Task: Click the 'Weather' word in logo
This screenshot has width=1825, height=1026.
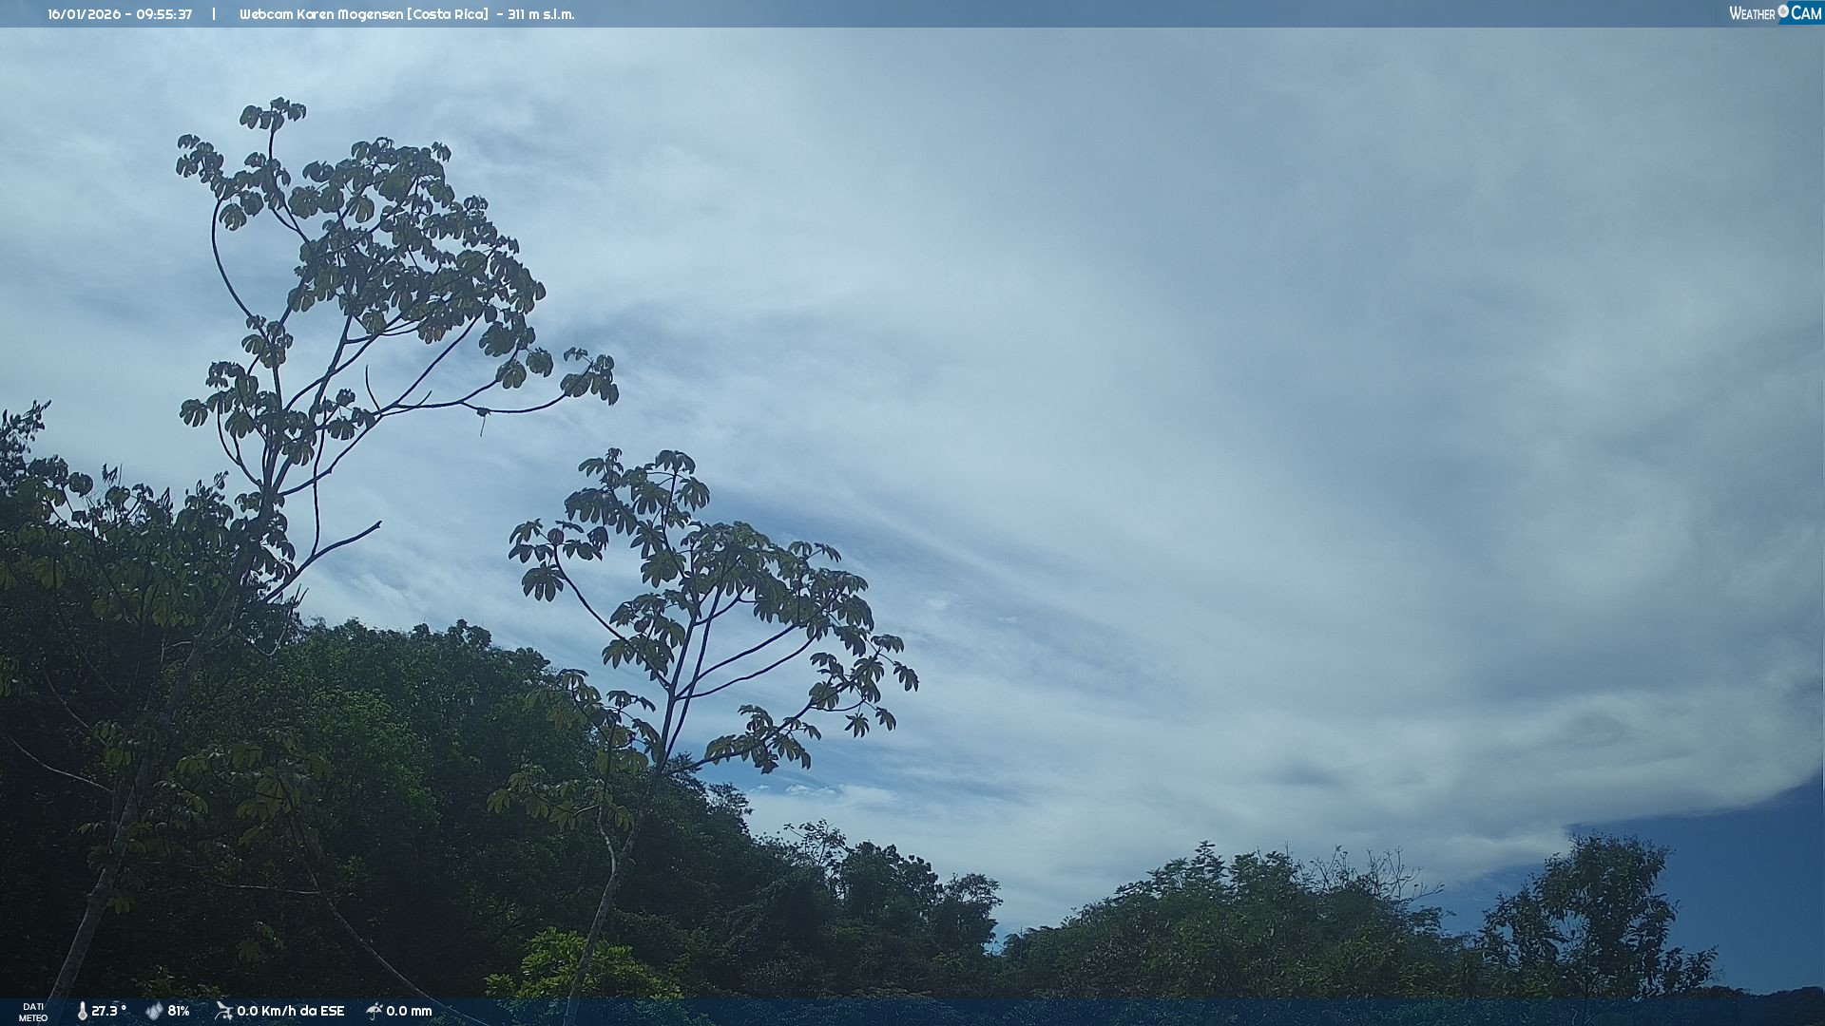Action: 1752,13
